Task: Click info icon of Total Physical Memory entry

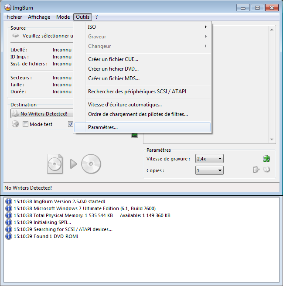Action: (9, 215)
